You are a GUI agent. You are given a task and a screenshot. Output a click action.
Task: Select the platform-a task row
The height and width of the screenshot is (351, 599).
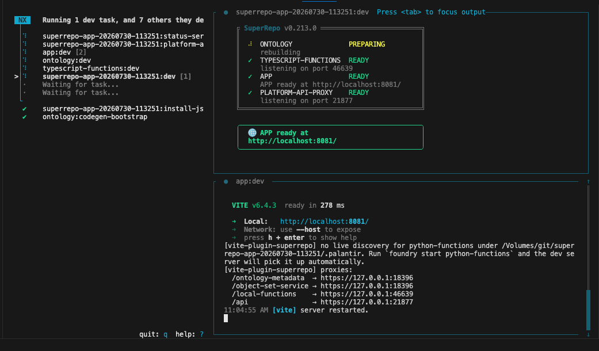point(123,44)
